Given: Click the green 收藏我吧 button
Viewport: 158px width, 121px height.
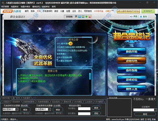Looking at the screenshot, I should click(148, 11).
